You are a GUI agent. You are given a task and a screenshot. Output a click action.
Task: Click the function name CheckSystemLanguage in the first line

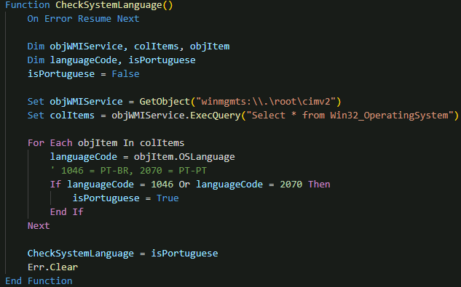coord(109,5)
